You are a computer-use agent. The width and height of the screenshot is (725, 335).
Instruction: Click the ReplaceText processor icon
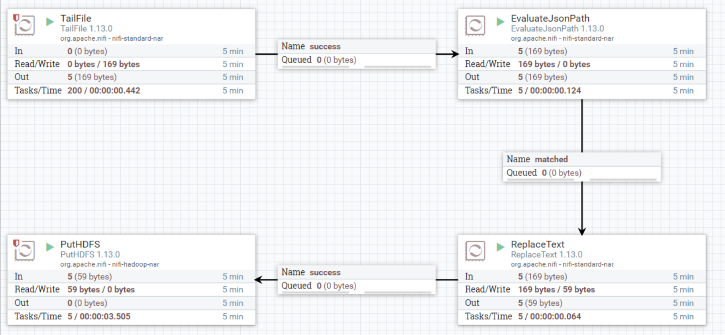[475, 251]
